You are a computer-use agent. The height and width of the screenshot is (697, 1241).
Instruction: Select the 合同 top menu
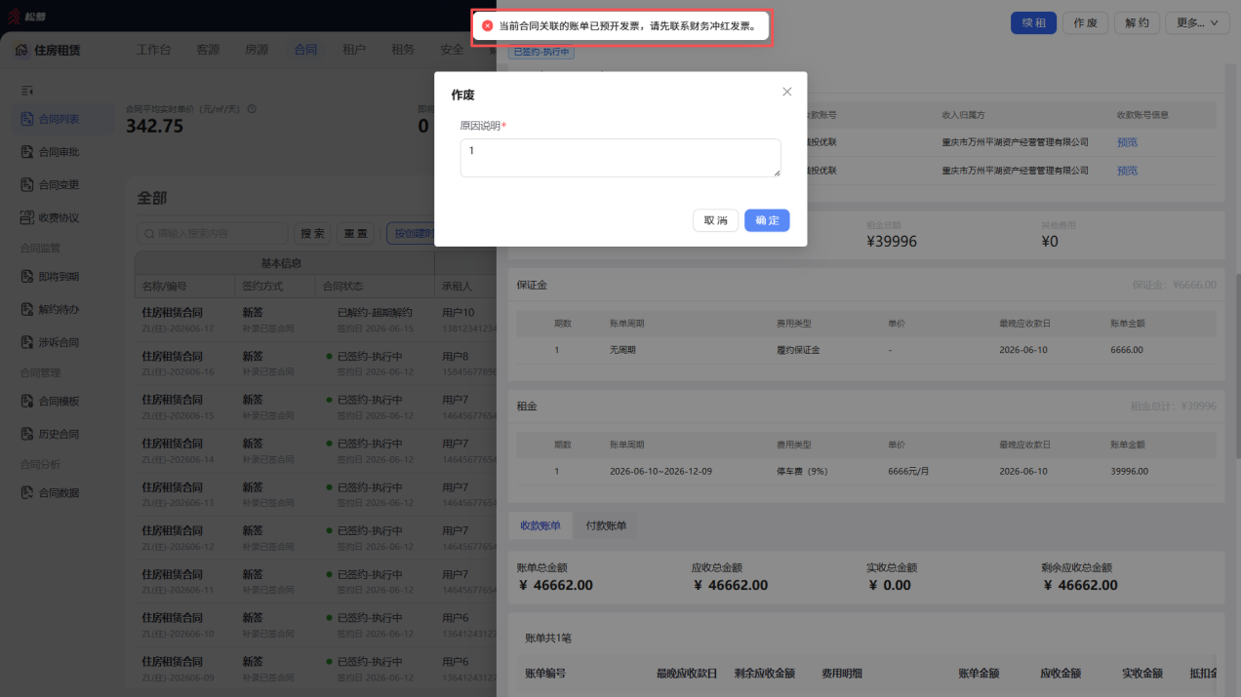(x=305, y=50)
